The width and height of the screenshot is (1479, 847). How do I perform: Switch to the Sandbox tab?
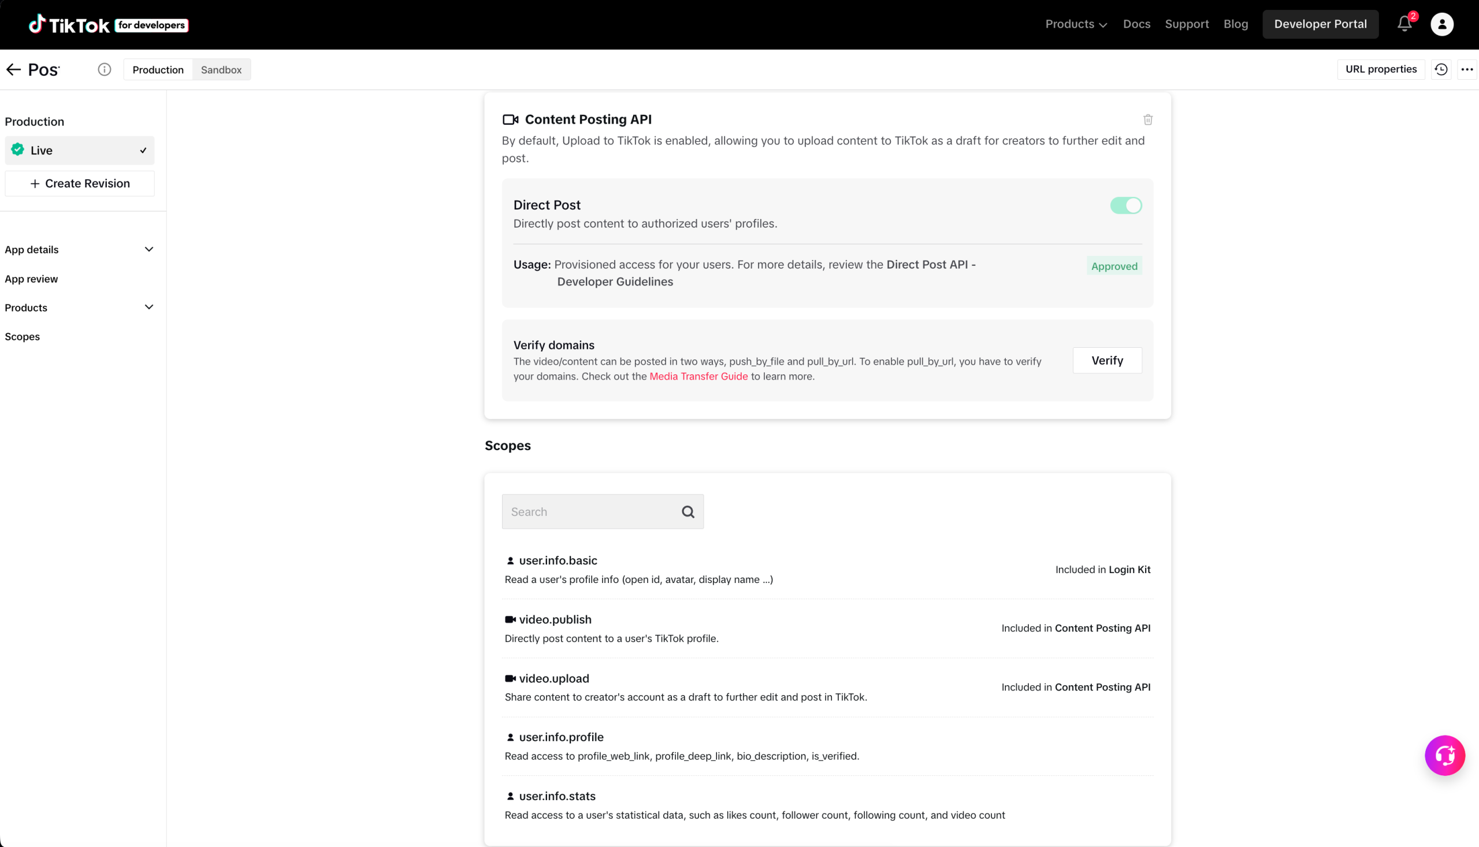[x=221, y=70]
